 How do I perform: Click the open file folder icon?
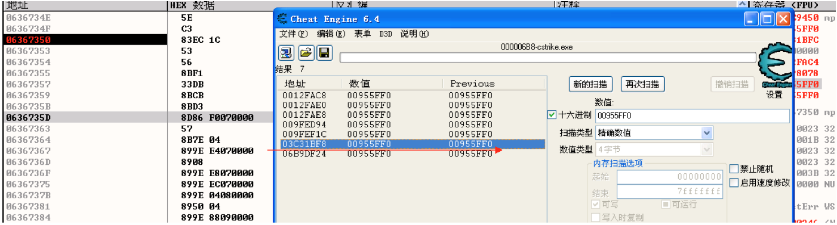pyautogui.click(x=306, y=53)
